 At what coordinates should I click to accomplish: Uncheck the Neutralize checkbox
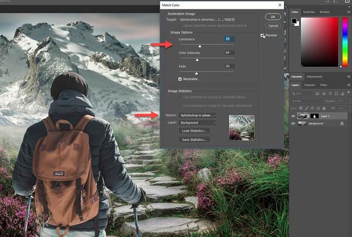pyautogui.click(x=180, y=79)
